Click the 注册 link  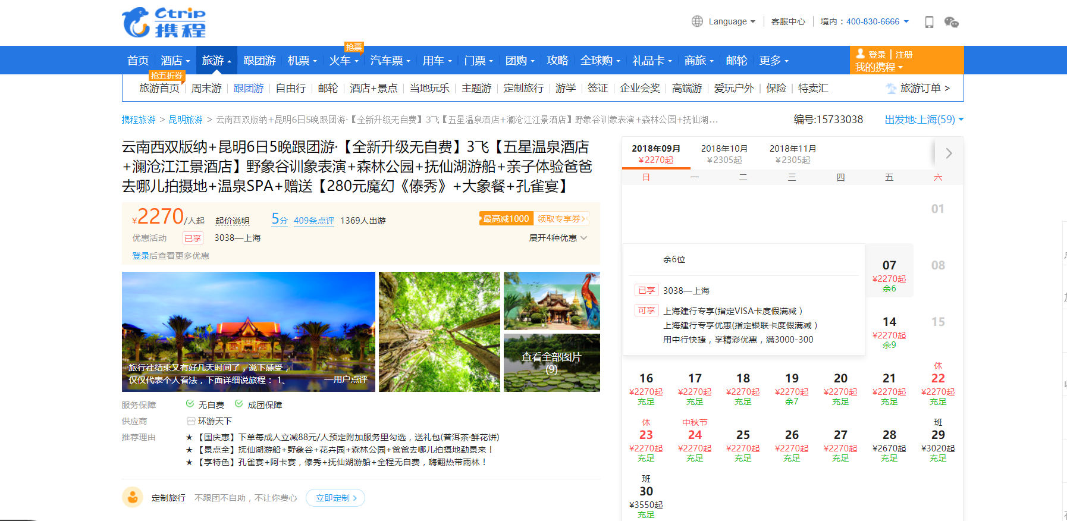pos(904,54)
